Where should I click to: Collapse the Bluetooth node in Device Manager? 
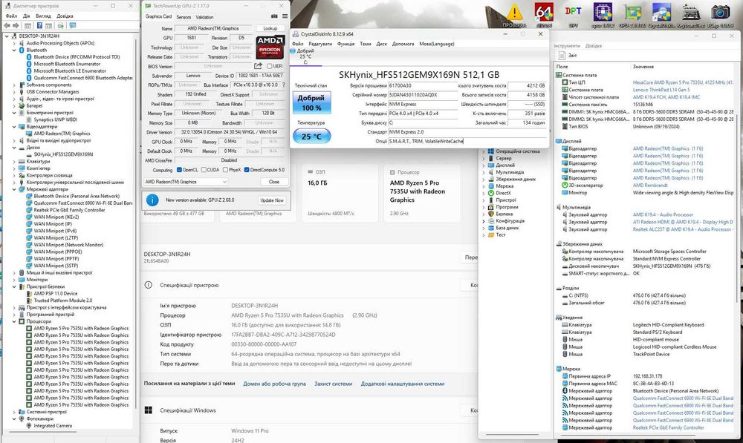(x=14, y=50)
